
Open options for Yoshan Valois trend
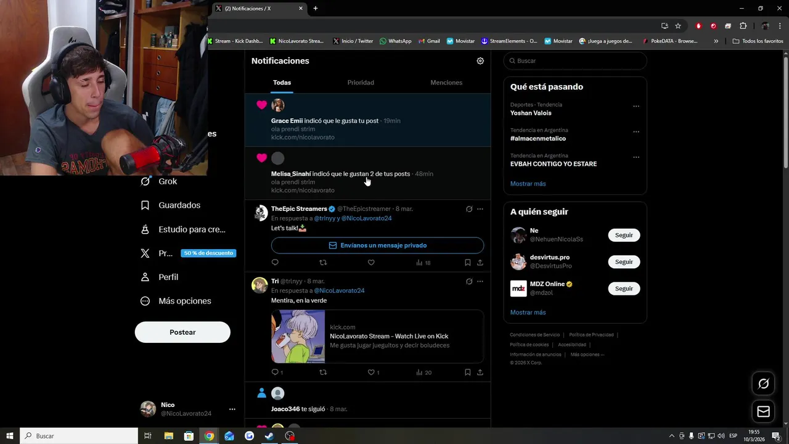636,106
